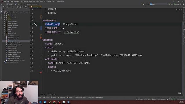The image size is (185, 104).
Task: Expand the Scenes folder
Action: [x=5, y=31]
